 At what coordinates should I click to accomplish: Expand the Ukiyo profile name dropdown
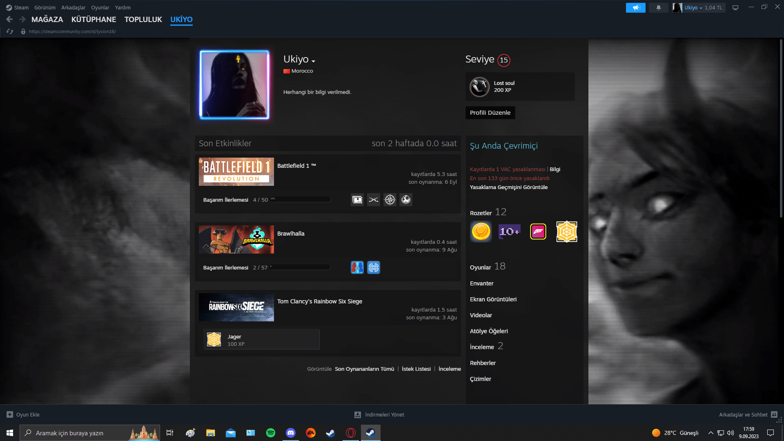pos(314,61)
